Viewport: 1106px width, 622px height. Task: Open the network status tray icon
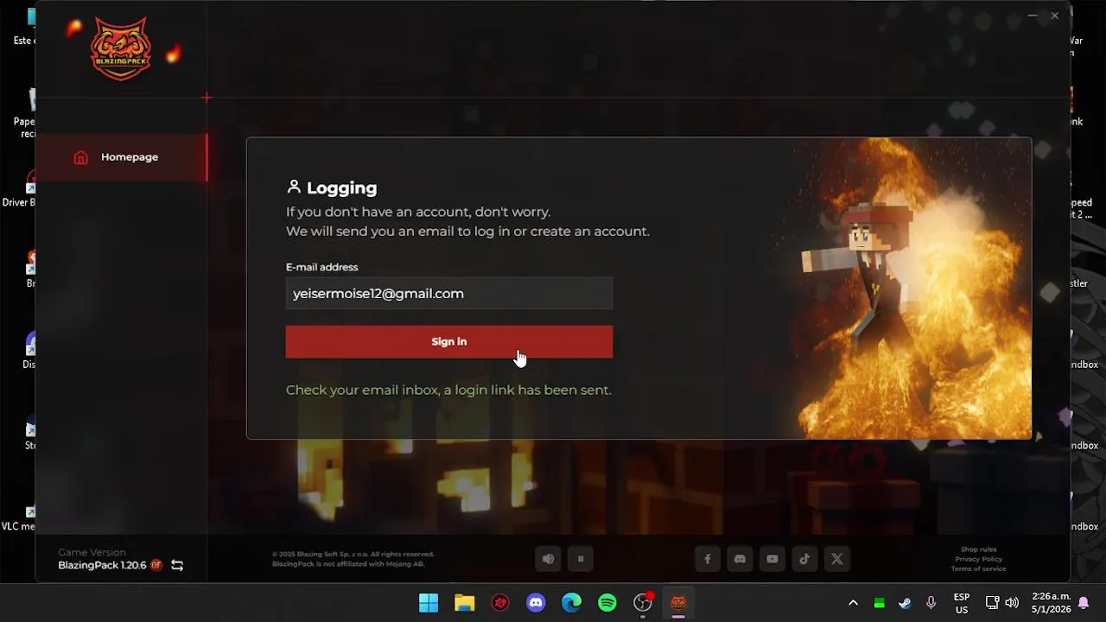pyautogui.click(x=992, y=603)
